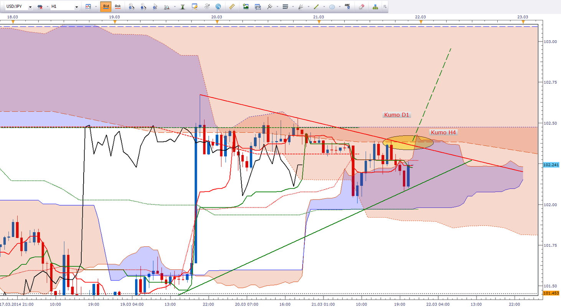Select the ellipse shape tool
561x307 pixels.
tap(332, 7)
